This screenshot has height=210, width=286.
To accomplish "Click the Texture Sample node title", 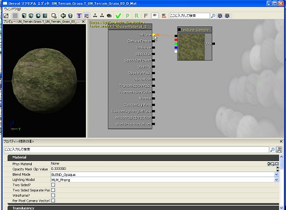I will coord(195,30).
